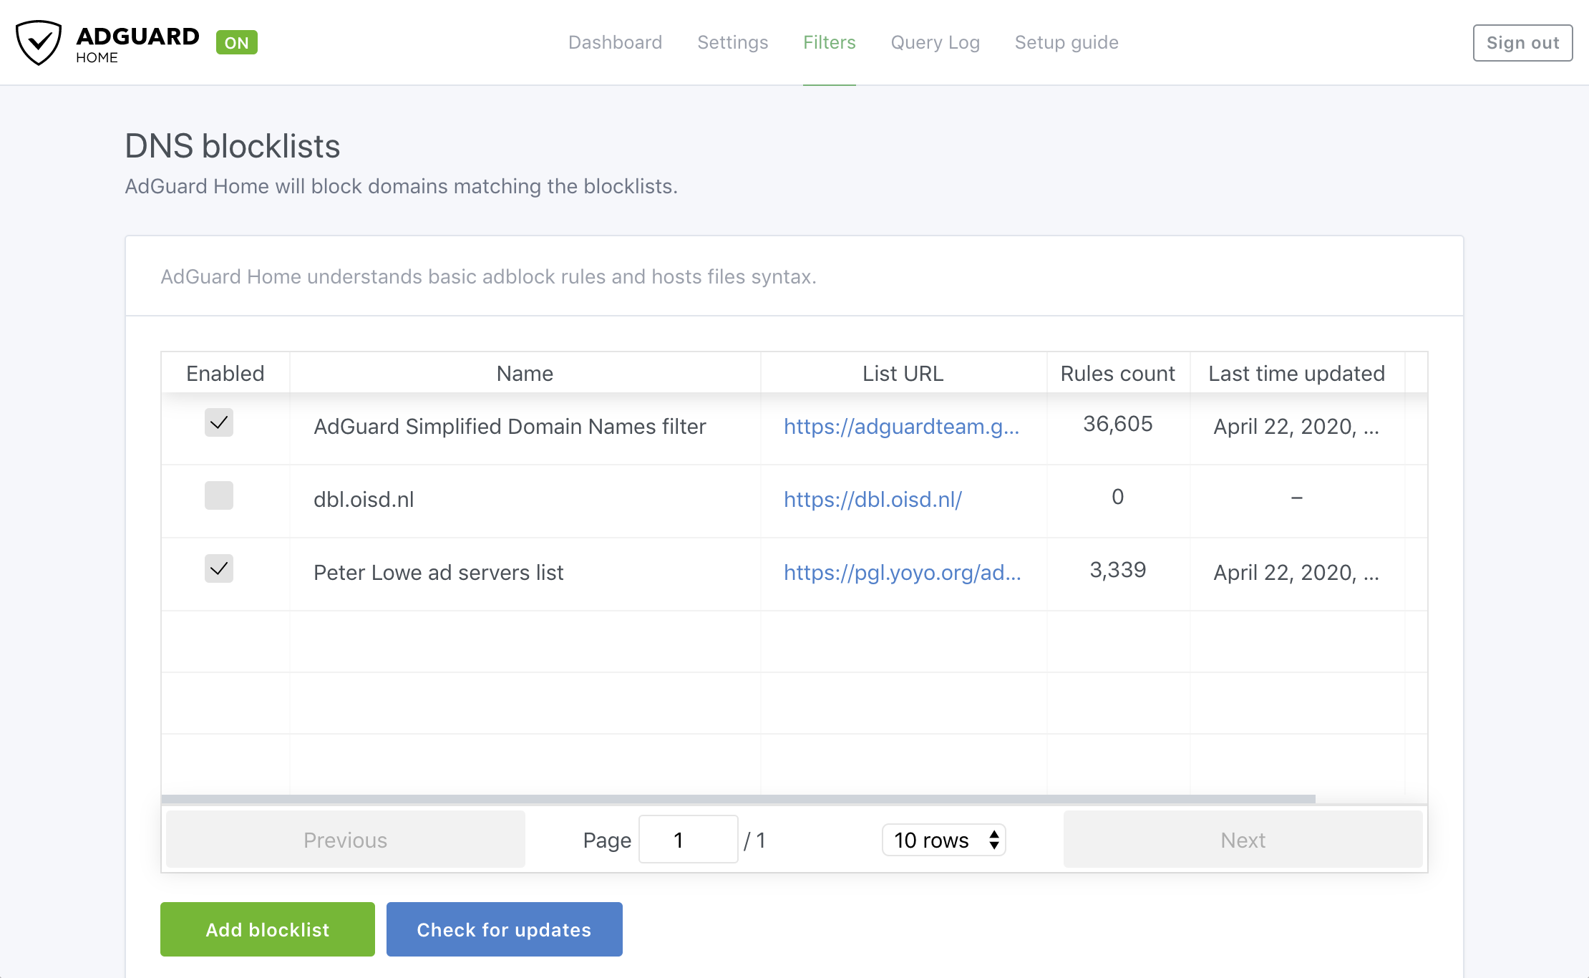Click the AdGuard ON status badge icon

[x=236, y=42]
